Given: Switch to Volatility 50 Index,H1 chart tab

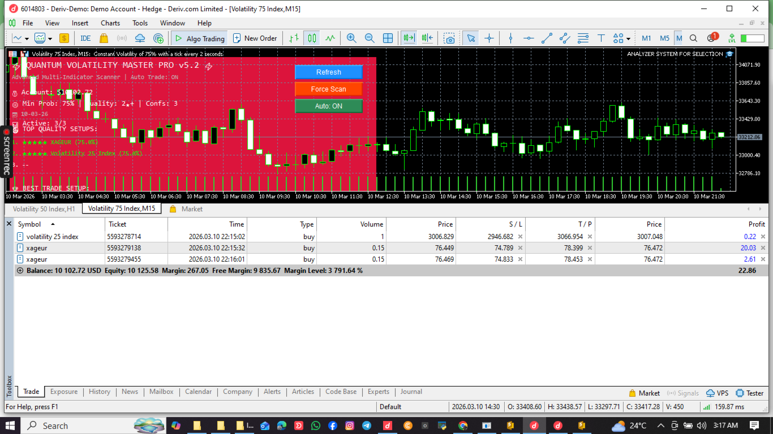Looking at the screenshot, I should pos(44,209).
